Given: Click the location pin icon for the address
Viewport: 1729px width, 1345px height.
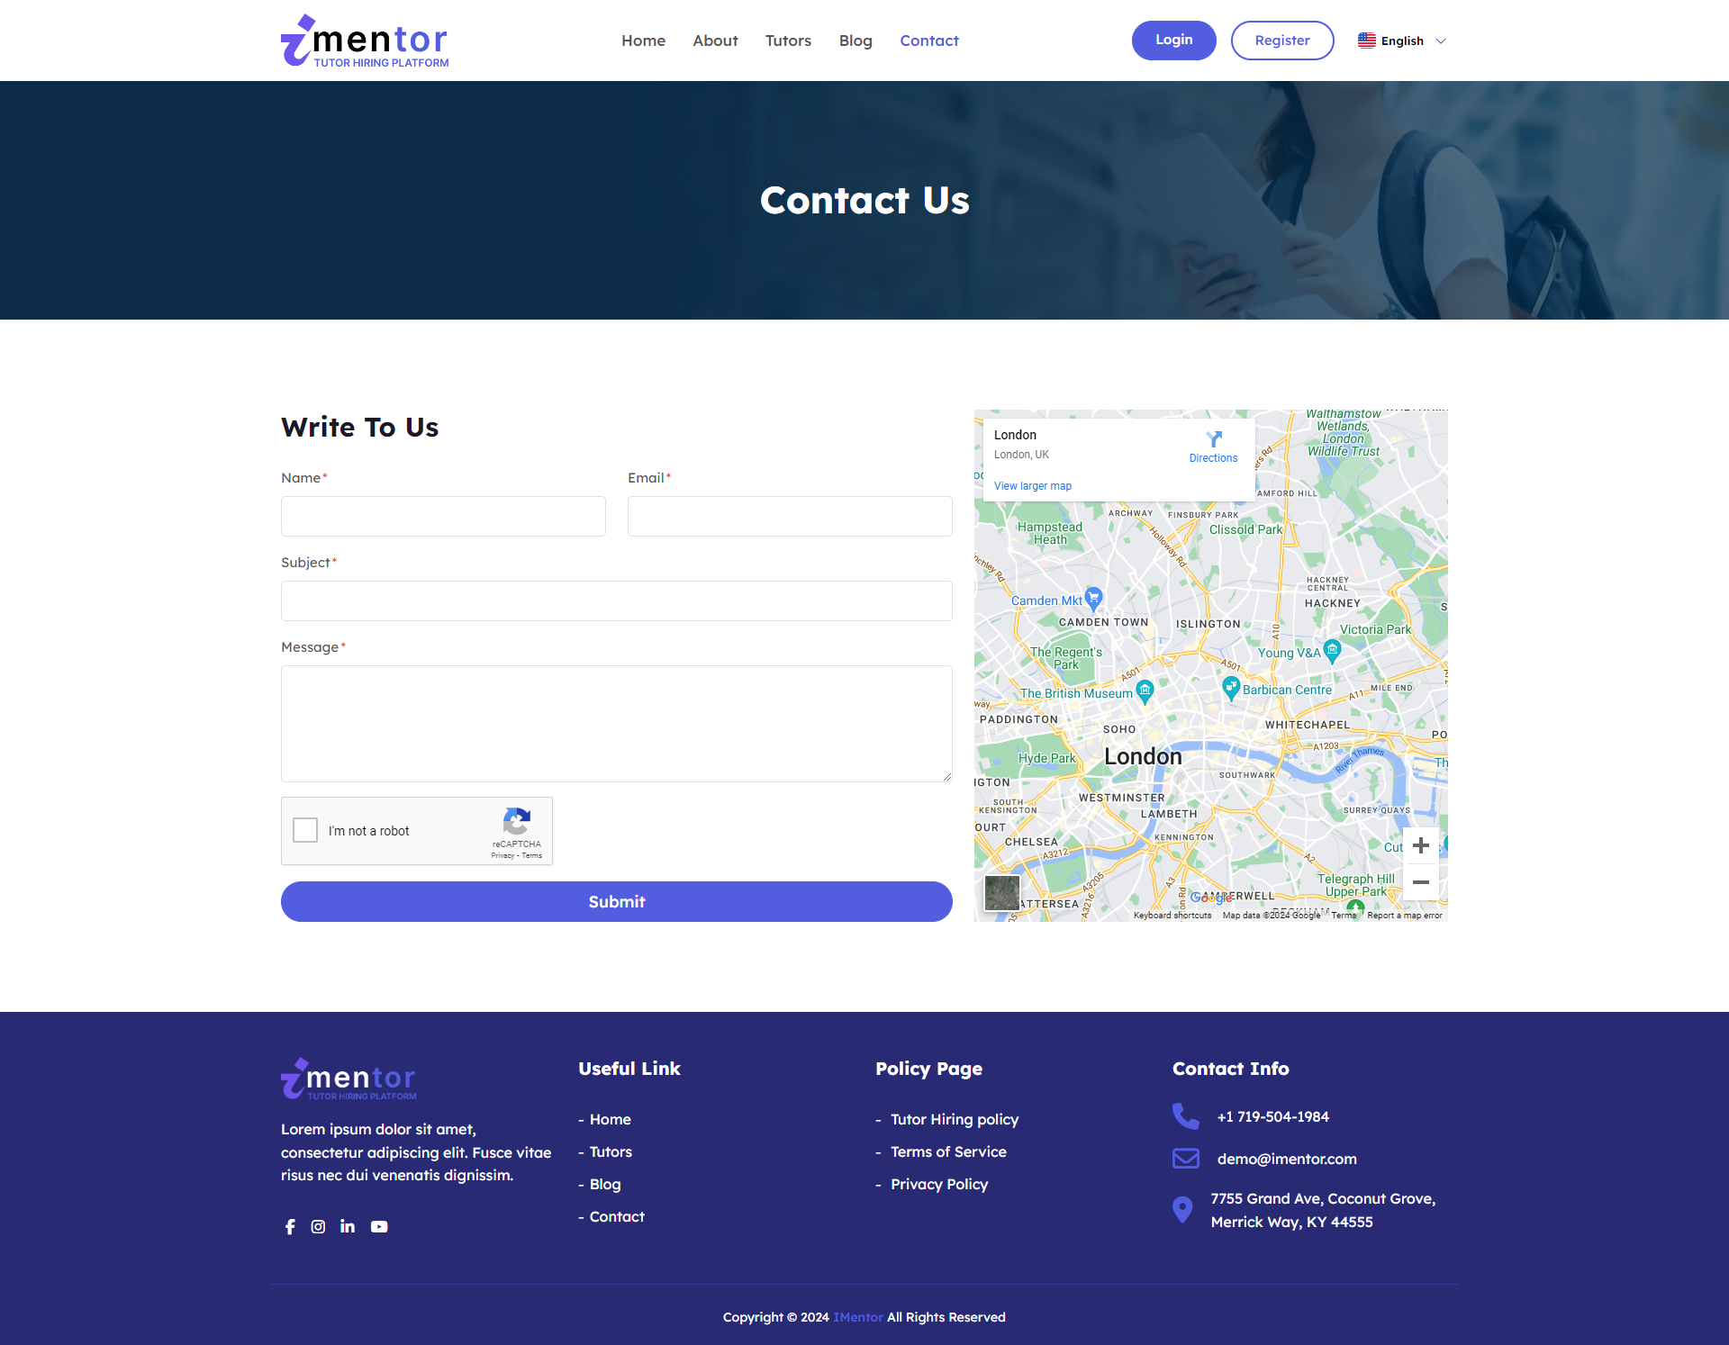Looking at the screenshot, I should click(1182, 1209).
